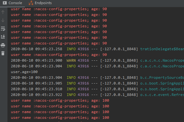Click the last age: 90 output line
Viewport: 184px width, 122px height.
[59, 55]
